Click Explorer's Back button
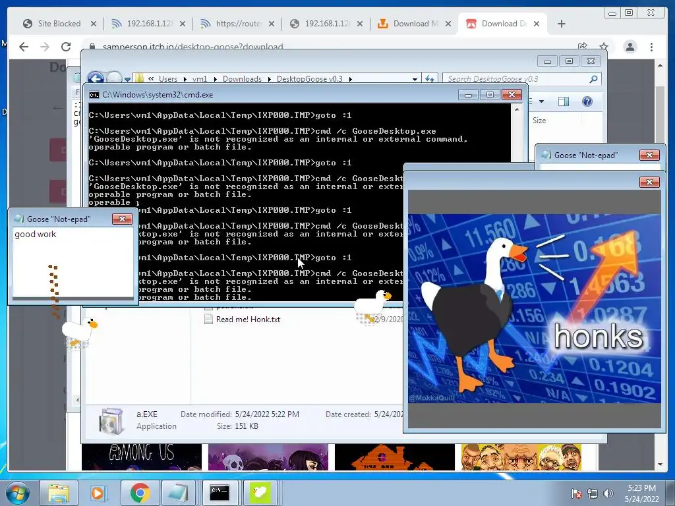This screenshot has width=675, height=506. coord(96,78)
